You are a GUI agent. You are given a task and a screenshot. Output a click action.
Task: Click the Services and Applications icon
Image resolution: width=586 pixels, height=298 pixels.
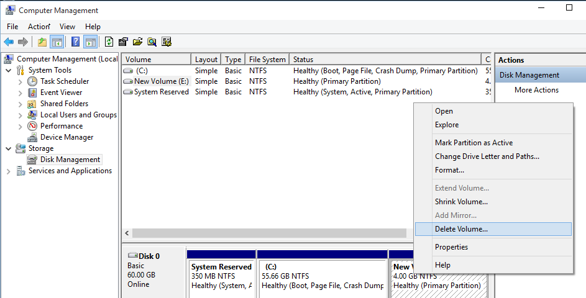coord(21,171)
